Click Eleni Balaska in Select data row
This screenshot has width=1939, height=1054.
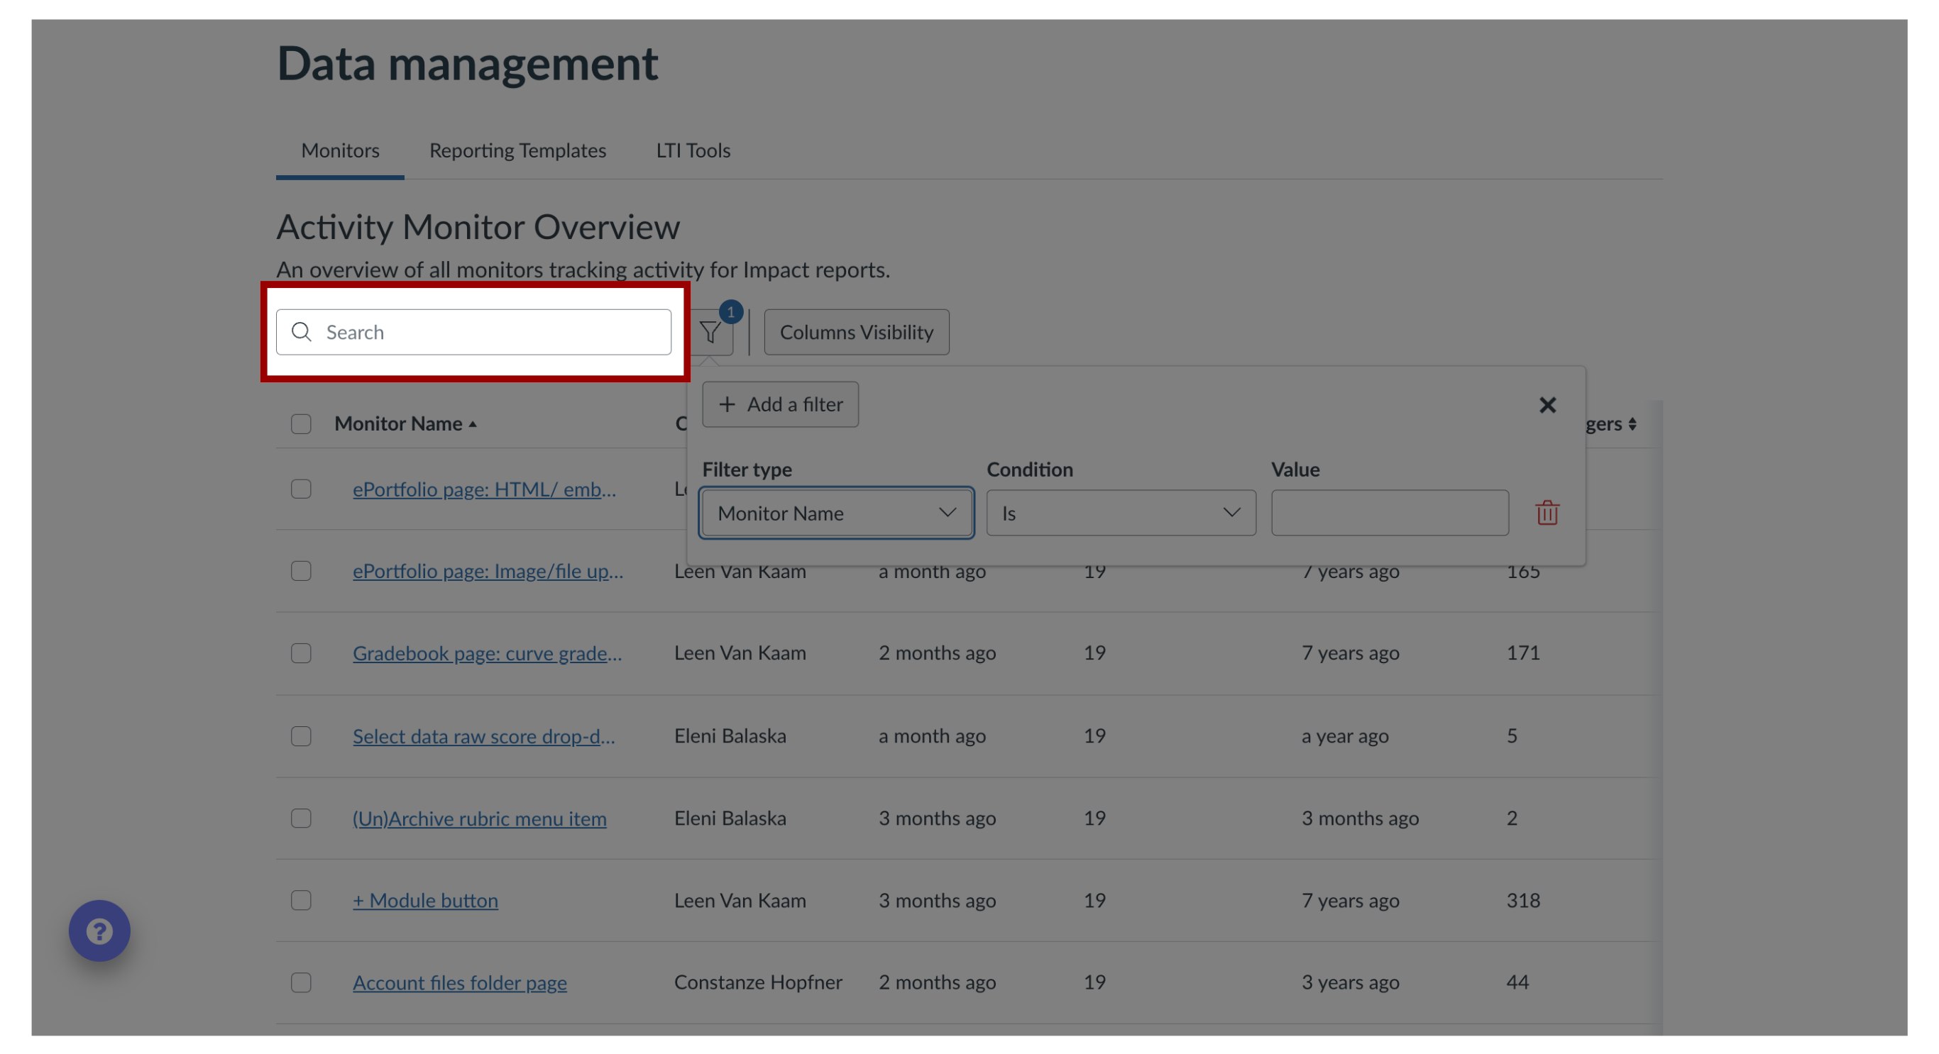point(730,736)
